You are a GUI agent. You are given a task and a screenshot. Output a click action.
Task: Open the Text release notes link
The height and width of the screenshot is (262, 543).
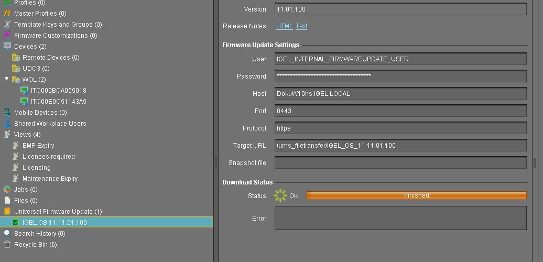pyautogui.click(x=301, y=26)
